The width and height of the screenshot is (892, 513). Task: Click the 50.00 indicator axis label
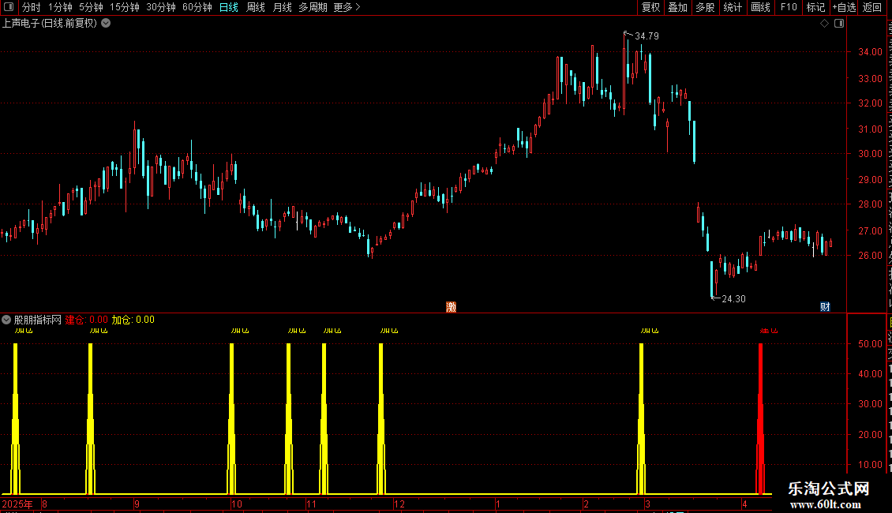point(870,344)
